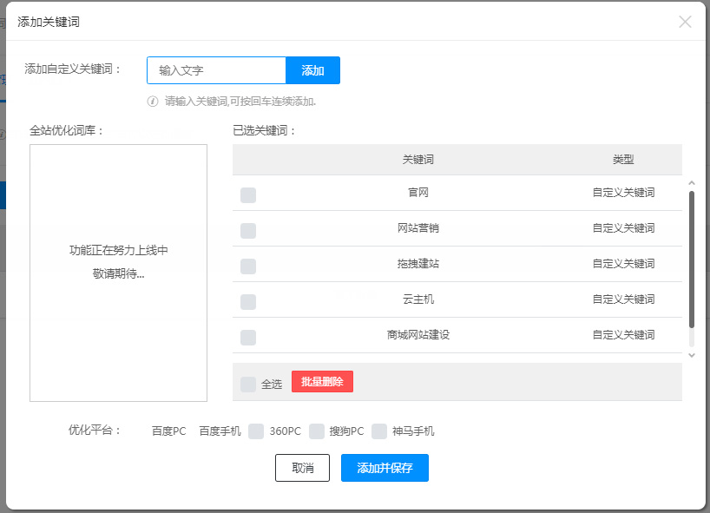Check the 官网 keyword checkbox

click(x=248, y=194)
